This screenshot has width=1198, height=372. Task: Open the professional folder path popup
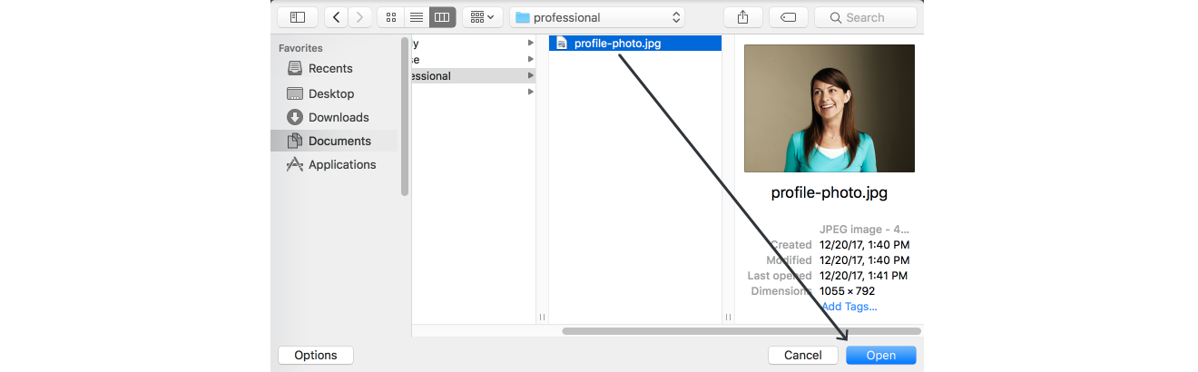pyautogui.click(x=597, y=17)
